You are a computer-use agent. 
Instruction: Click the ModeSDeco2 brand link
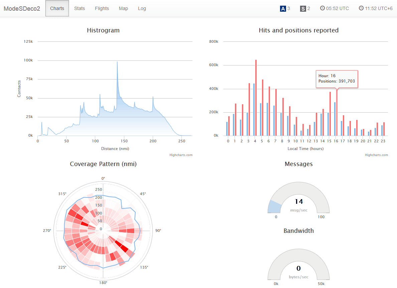22,8
